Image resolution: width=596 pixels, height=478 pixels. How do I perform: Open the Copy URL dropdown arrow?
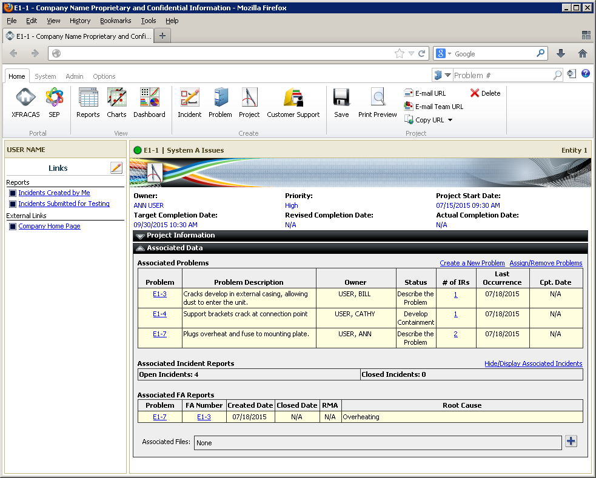pos(450,120)
